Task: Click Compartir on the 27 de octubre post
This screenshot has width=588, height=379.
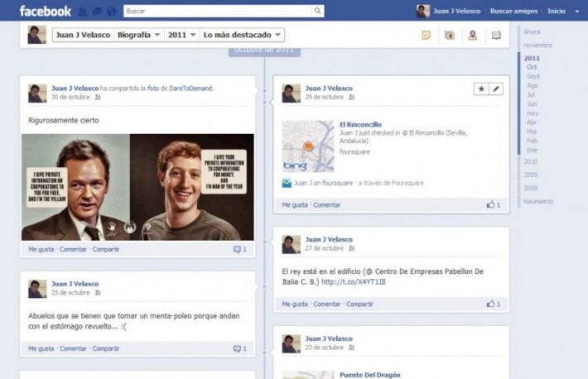Action: [x=359, y=304]
